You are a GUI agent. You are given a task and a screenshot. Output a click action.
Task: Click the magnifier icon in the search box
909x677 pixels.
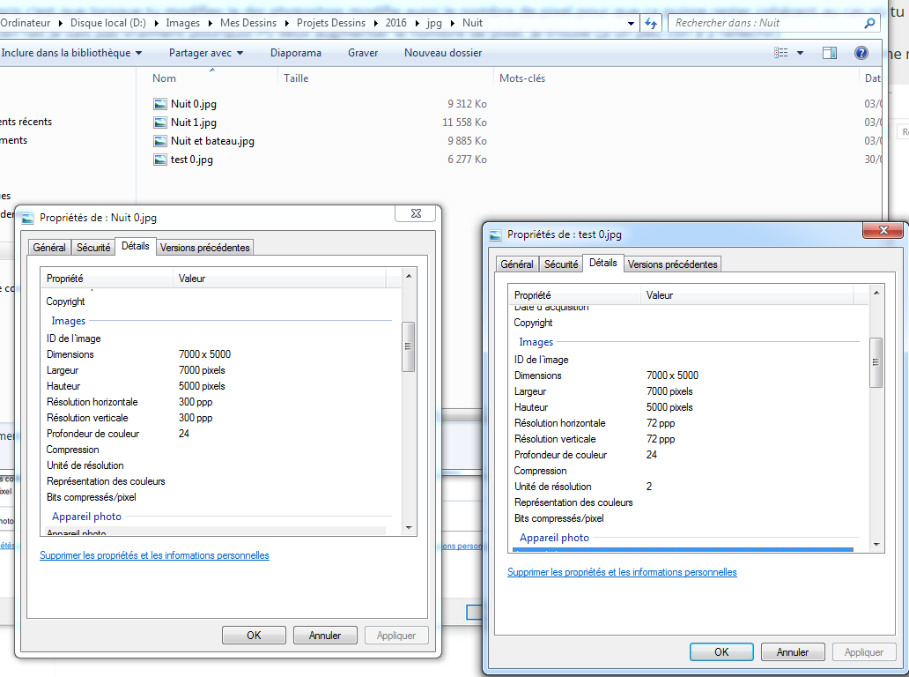(x=869, y=23)
